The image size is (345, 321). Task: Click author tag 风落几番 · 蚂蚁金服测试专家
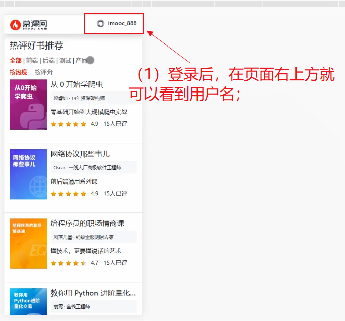click(94, 237)
